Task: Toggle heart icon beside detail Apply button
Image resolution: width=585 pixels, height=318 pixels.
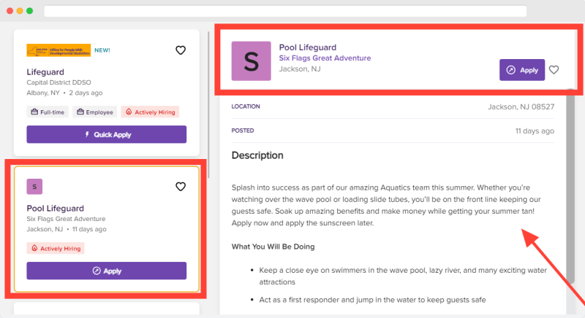Action: point(554,70)
